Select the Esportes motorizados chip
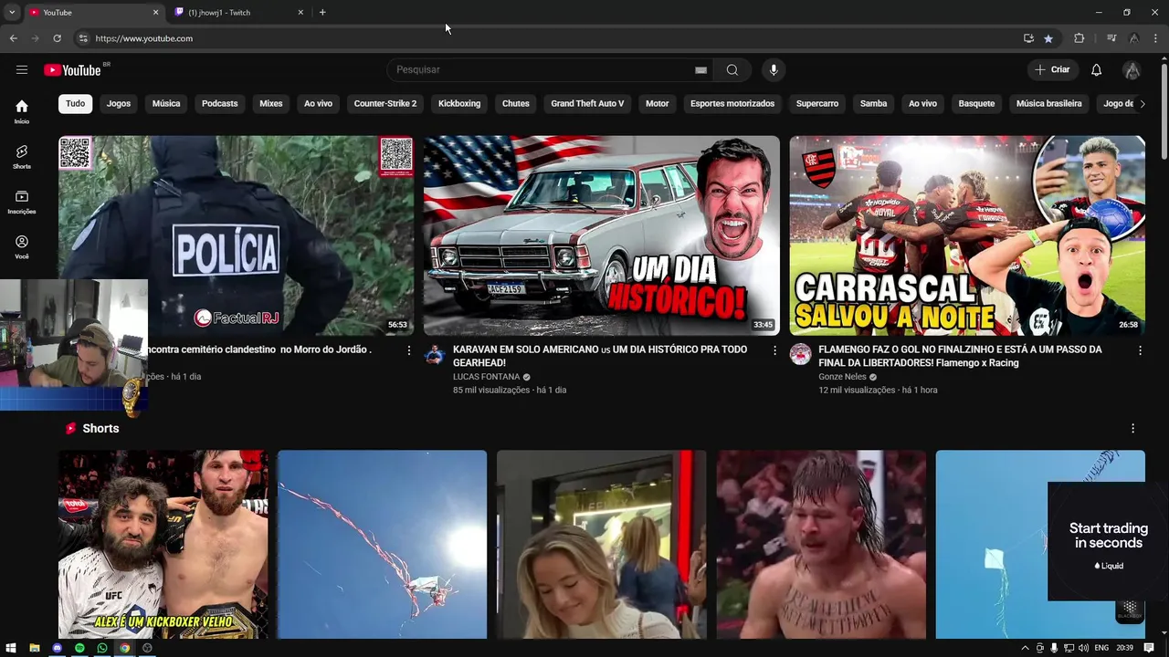 [x=732, y=104]
